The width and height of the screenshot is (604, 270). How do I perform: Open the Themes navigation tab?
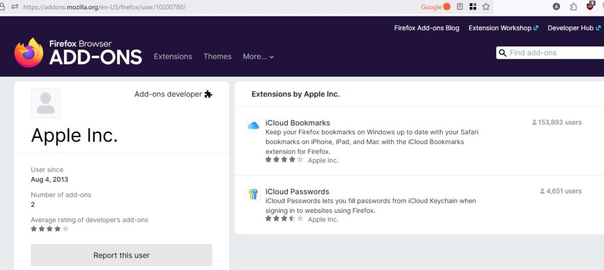coord(217,57)
